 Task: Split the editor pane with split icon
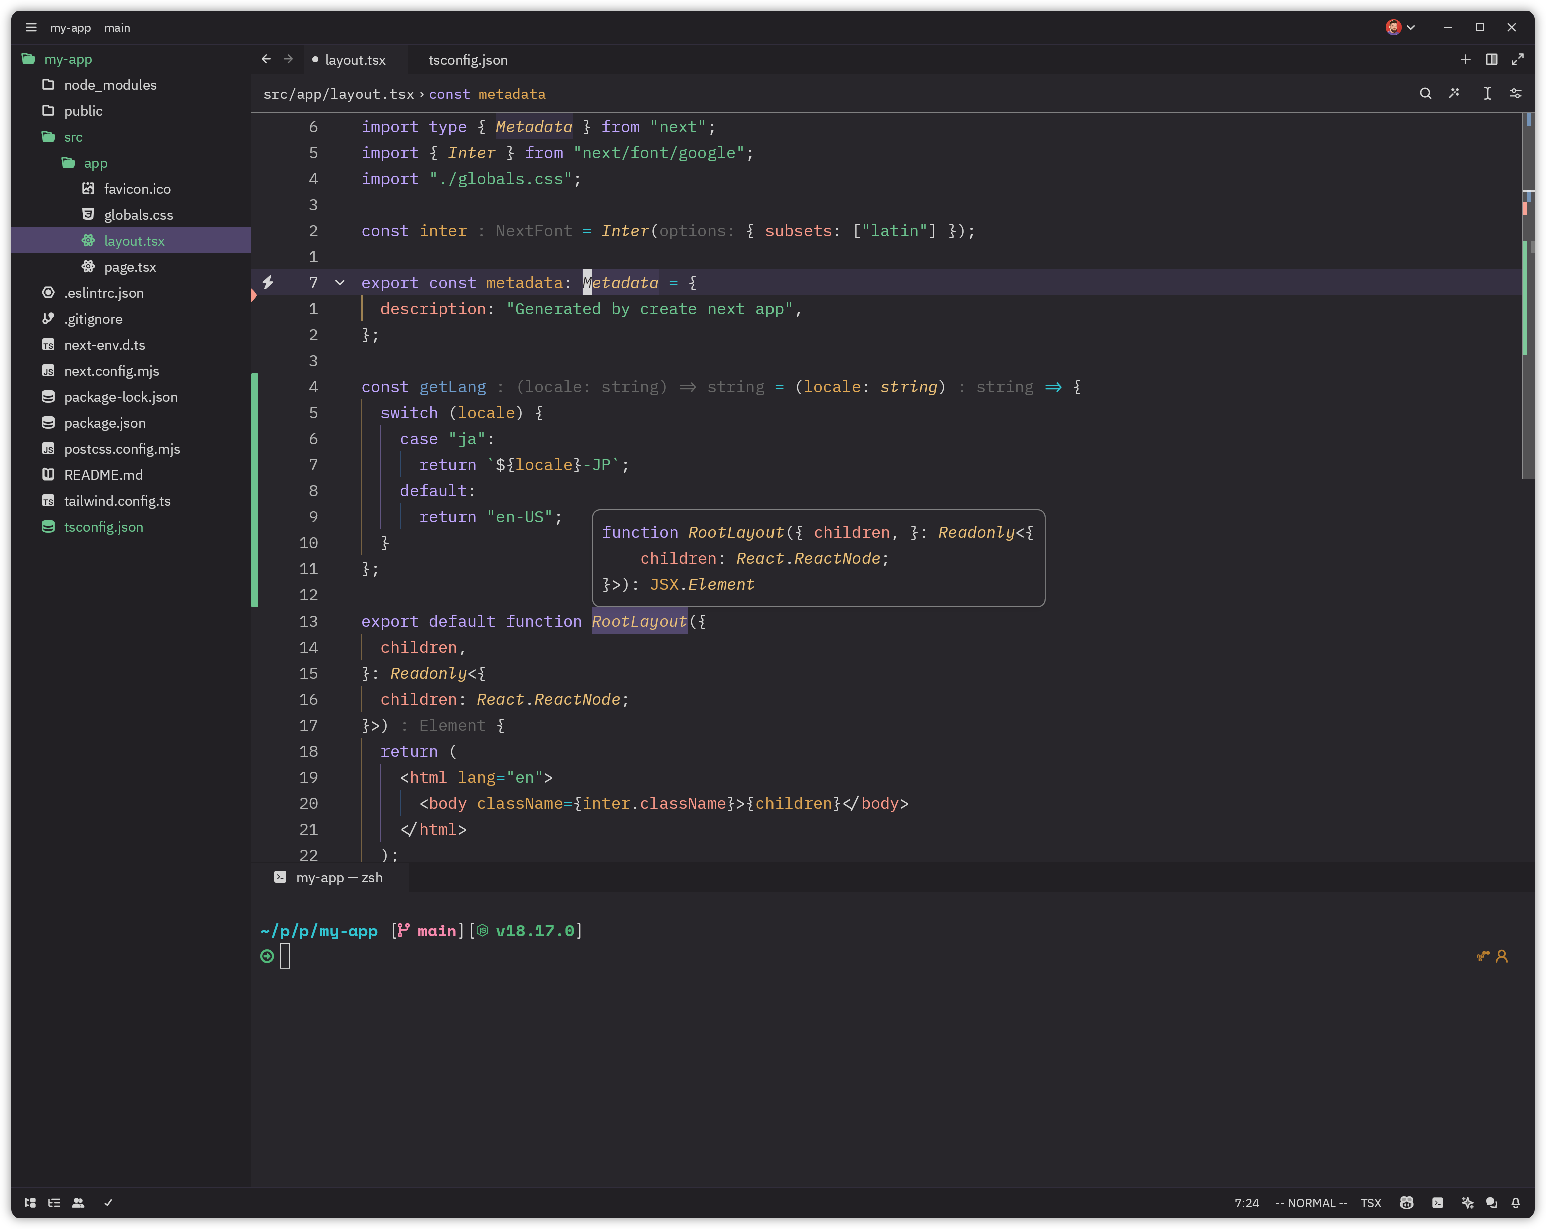click(x=1491, y=60)
